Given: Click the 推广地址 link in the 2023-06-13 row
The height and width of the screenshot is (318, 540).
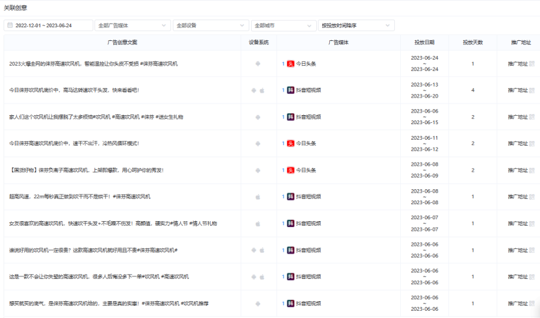Looking at the screenshot, I should pos(518,90).
